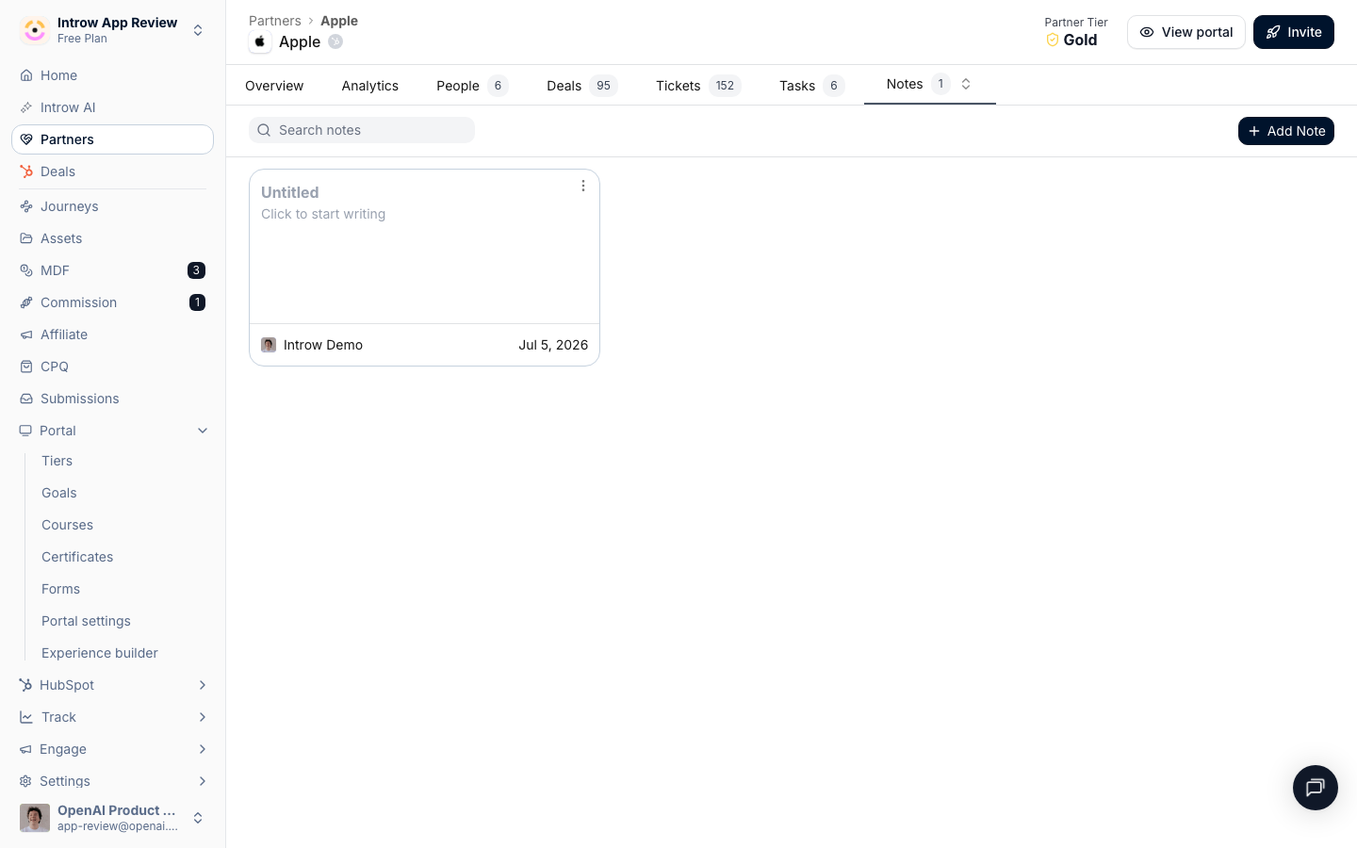
Task: Open the Tasks tab
Action: pyautogui.click(x=811, y=86)
